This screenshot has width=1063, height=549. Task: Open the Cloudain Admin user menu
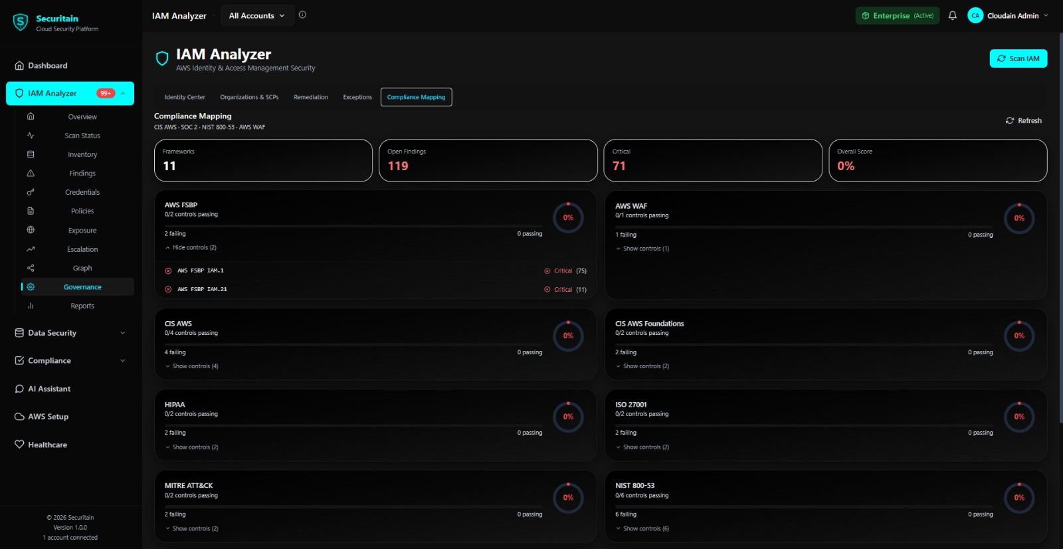coord(1008,15)
